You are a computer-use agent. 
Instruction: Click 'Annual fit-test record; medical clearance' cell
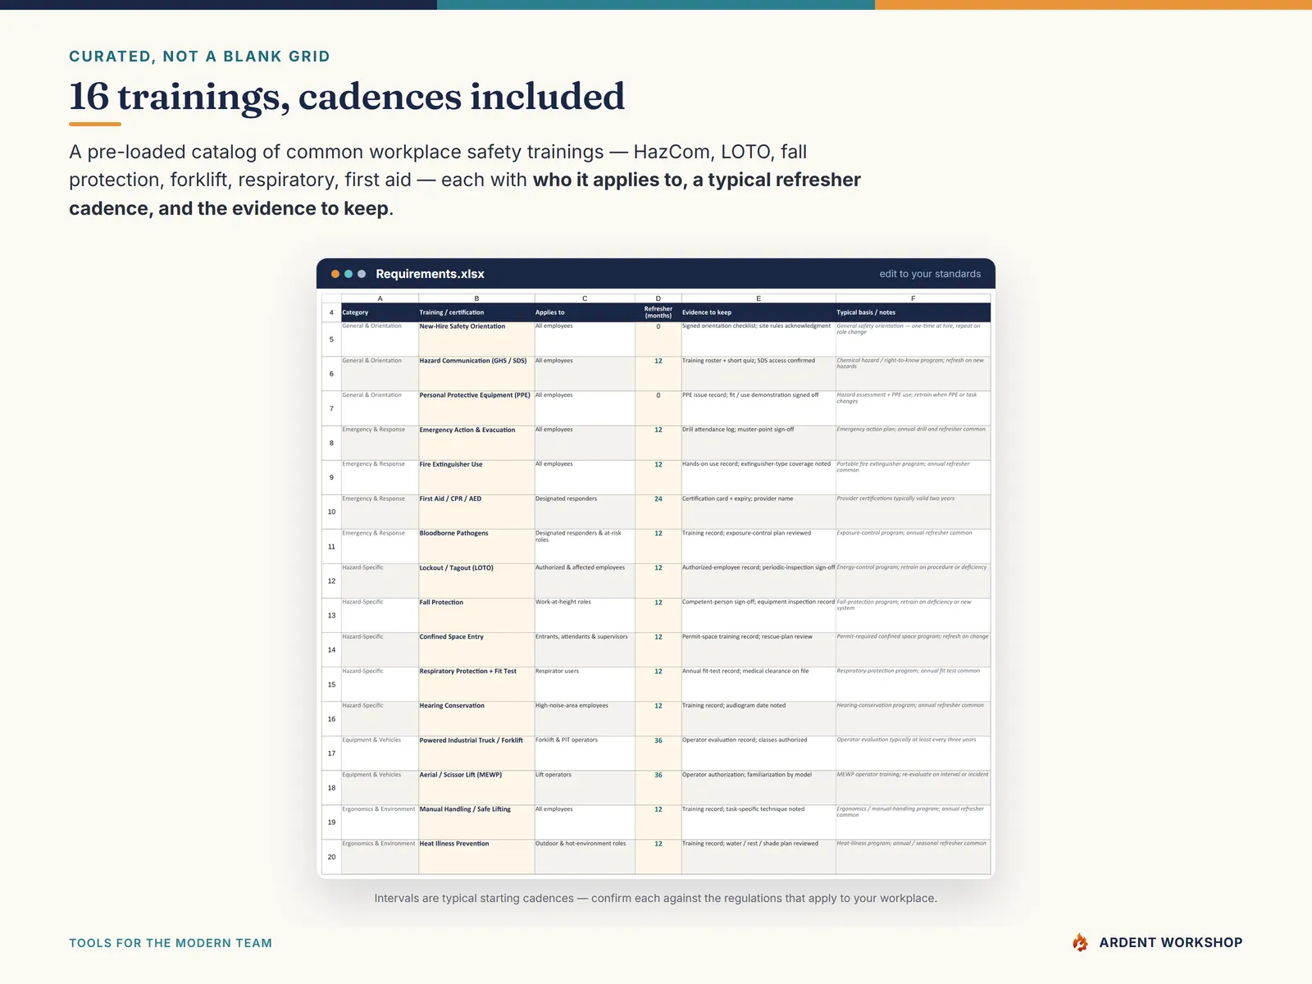(x=758, y=684)
